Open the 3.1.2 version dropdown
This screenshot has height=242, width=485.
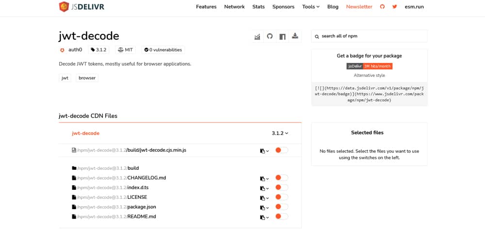[280, 134]
